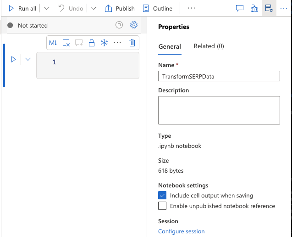Expand the cell run options chevron
The image size is (292, 237).
28,59
